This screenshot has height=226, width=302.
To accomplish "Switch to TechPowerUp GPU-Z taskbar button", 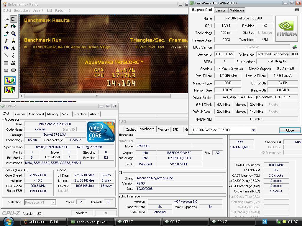I will [x=91, y=222].
